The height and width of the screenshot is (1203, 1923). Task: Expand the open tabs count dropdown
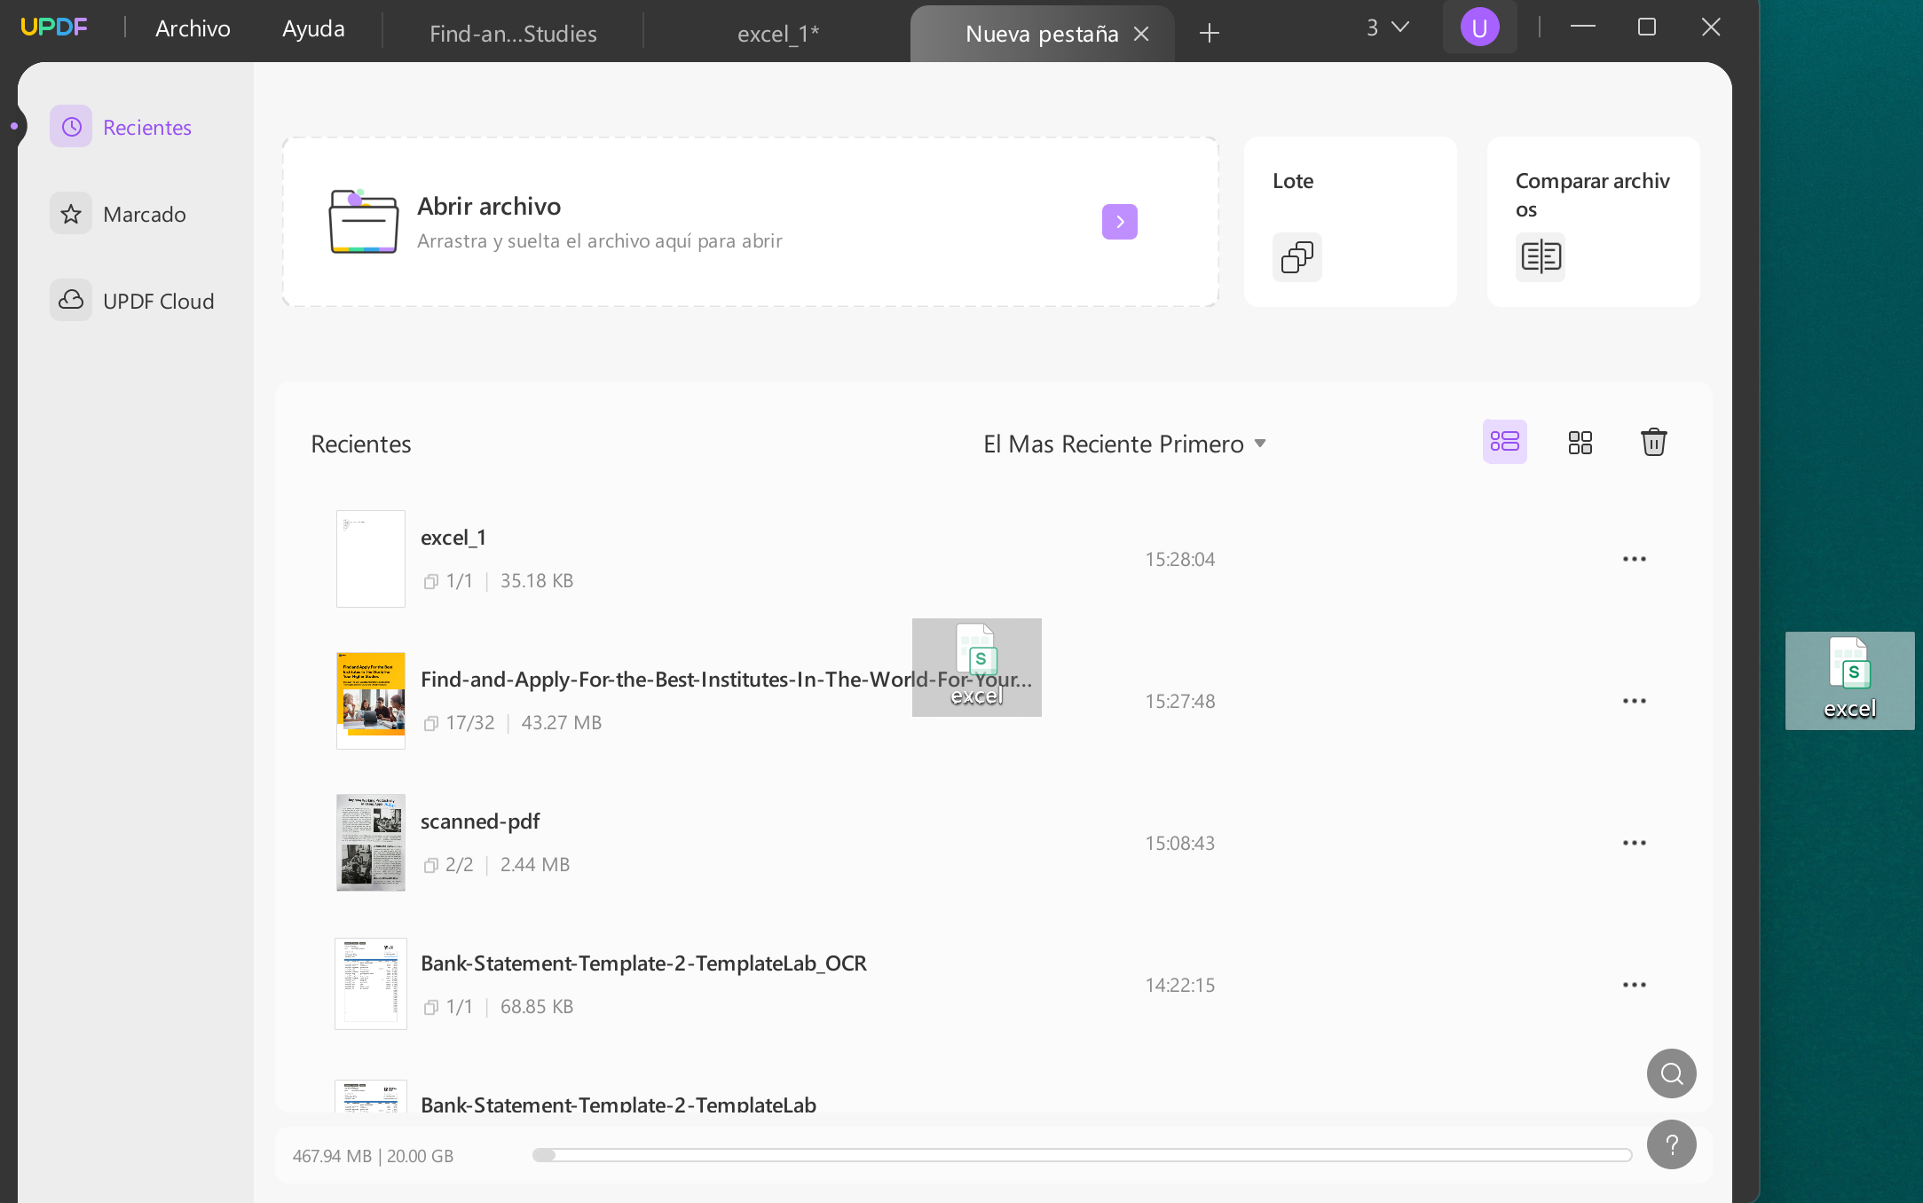(x=1388, y=28)
